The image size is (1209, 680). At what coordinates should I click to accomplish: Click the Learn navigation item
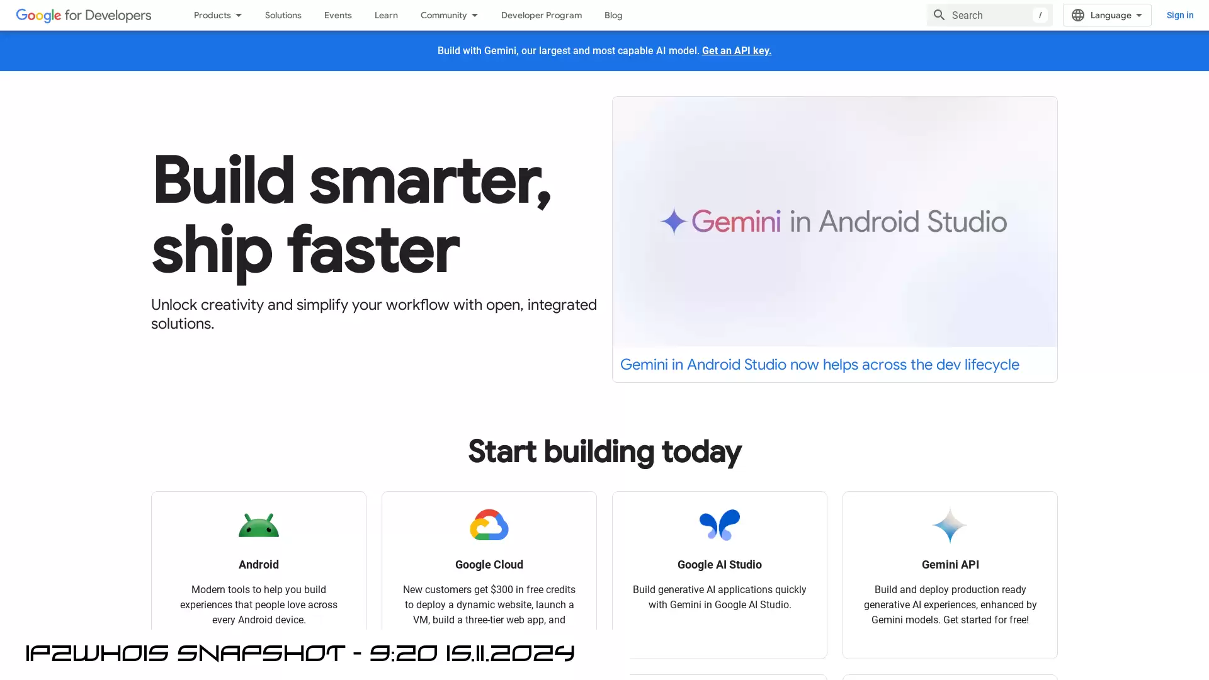point(386,15)
